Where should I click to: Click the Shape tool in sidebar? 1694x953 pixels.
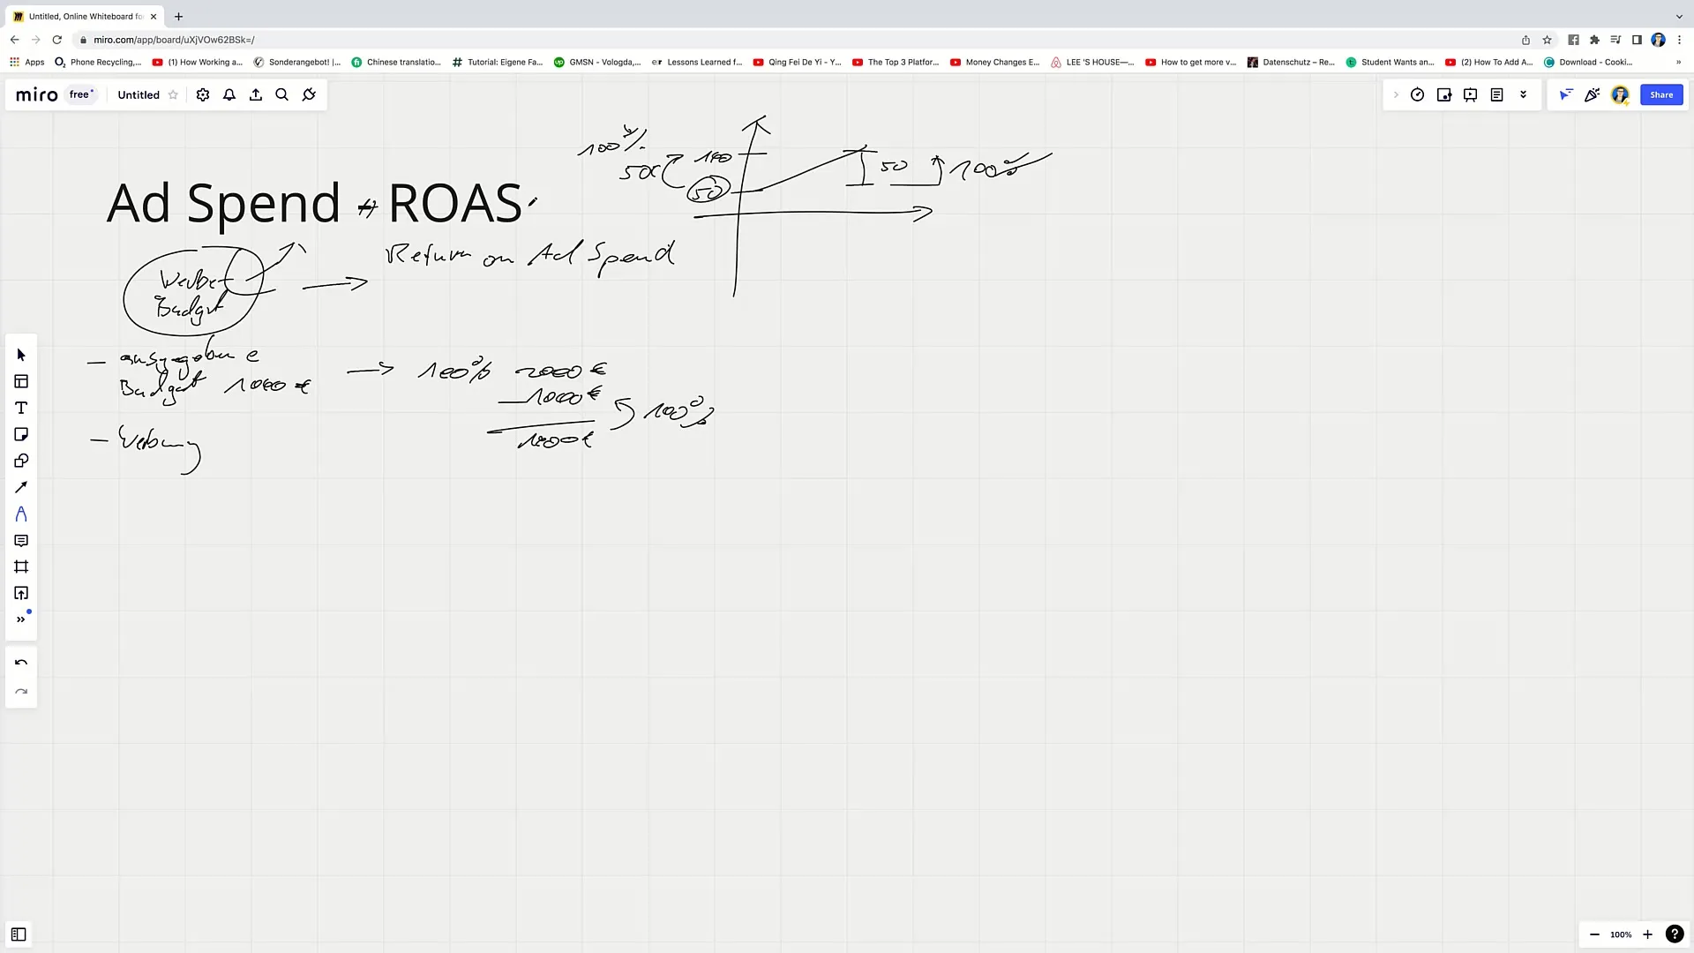(21, 461)
